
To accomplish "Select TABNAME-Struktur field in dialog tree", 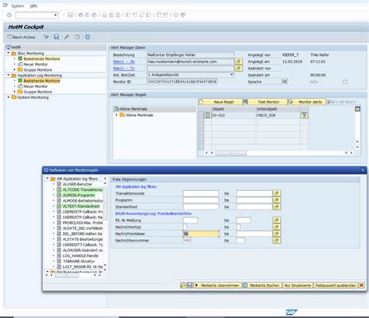I will click(x=79, y=261).
